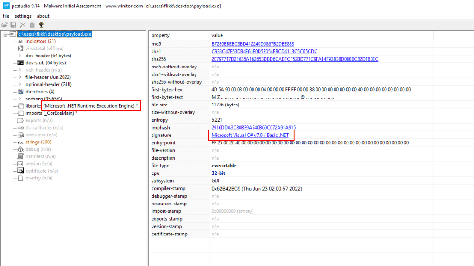Expand the dos-header node arrow
Screen dimensions: 474x266
(x=20, y=56)
